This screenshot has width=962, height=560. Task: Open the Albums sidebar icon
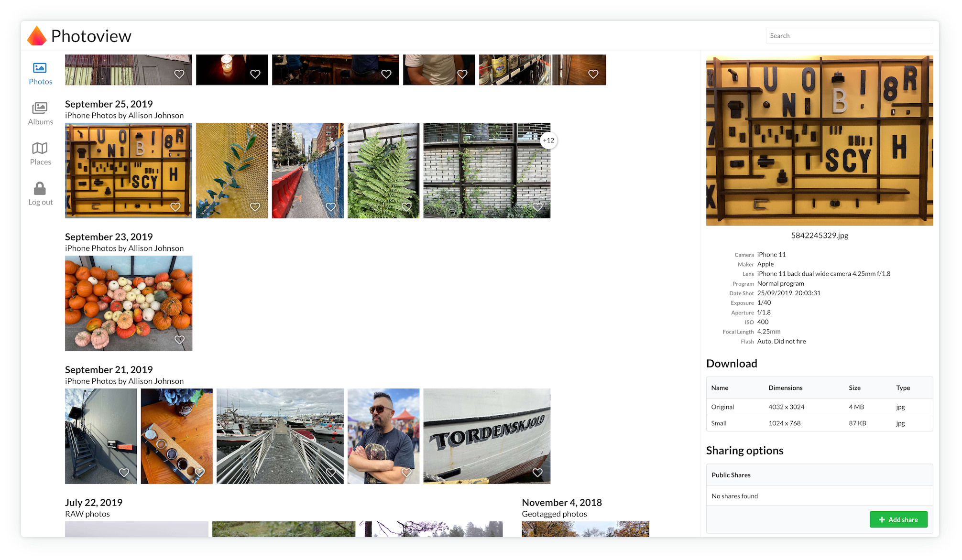40,108
